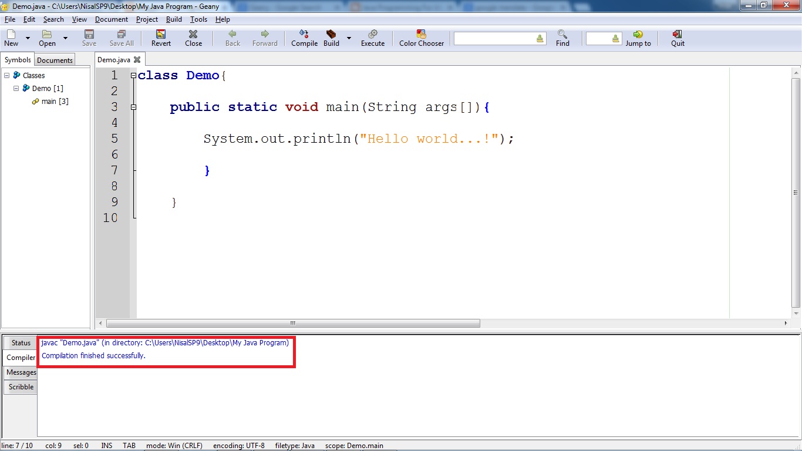The image size is (802, 451).
Task: Click the encoding: UTF-8 status bar entry
Action: pos(239,446)
